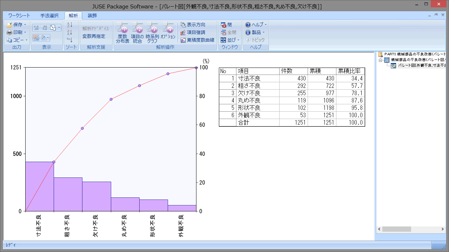Sort ascending with the A-Z icon
The image size is (449, 252).
point(69,24)
